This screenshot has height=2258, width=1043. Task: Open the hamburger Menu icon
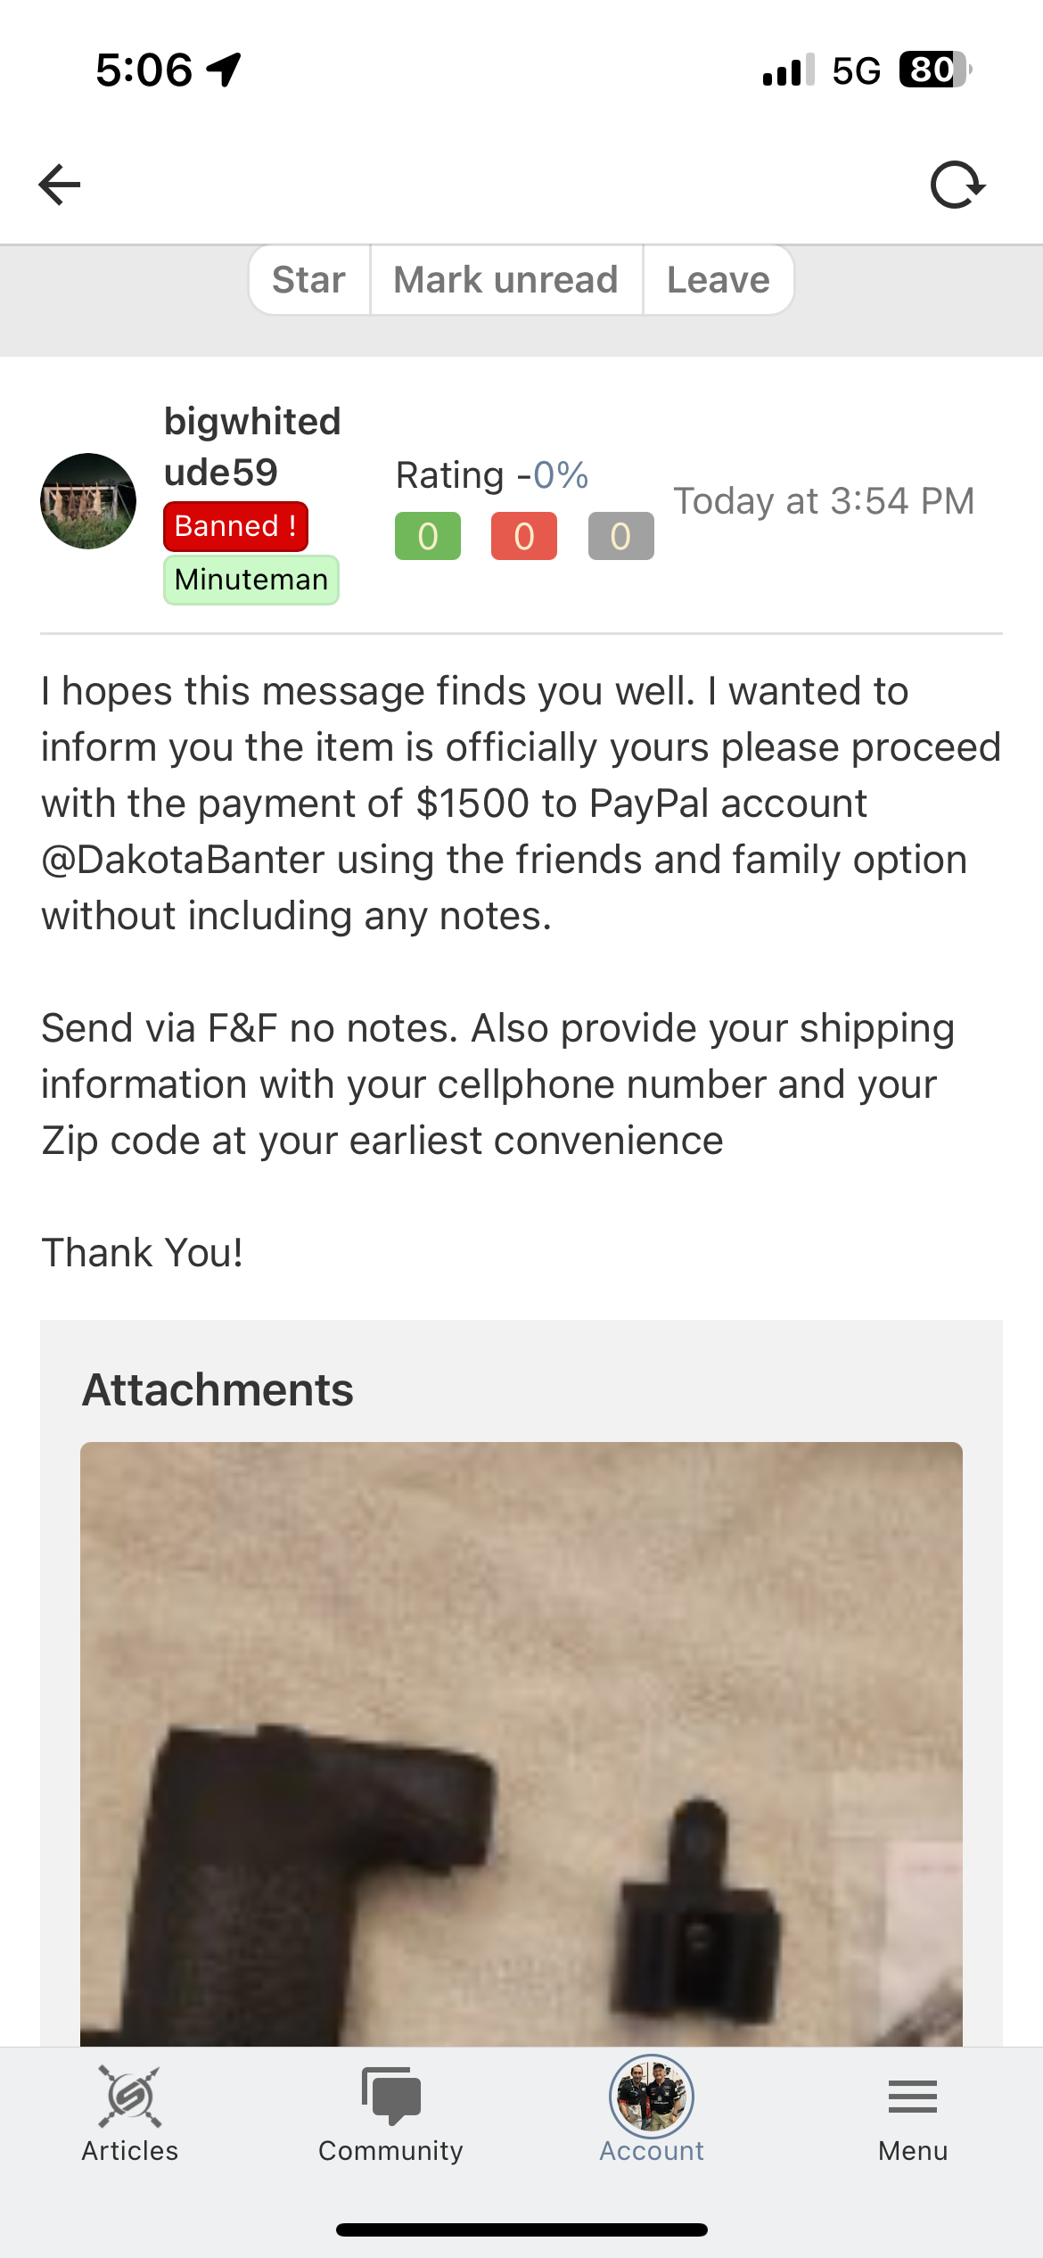tap(912, 2097)
